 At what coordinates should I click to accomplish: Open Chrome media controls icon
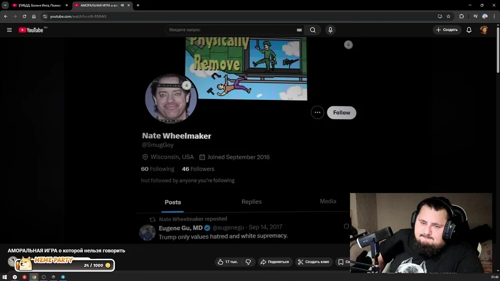[x=475, y=16]
